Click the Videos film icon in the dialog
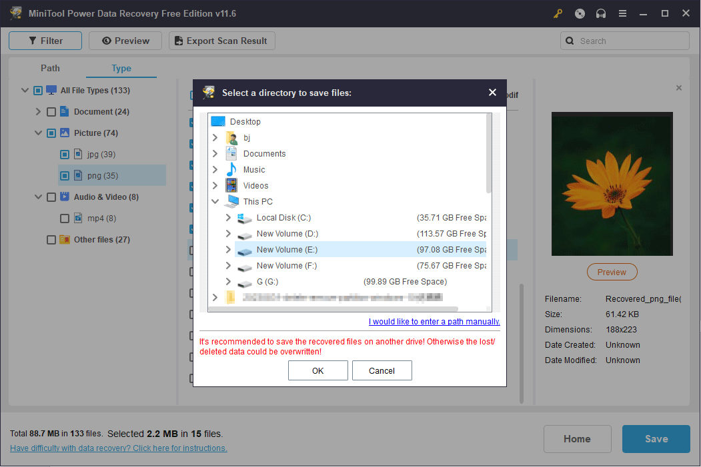Image resolution: width=701 pixels, height=467 pixels. 231,185
